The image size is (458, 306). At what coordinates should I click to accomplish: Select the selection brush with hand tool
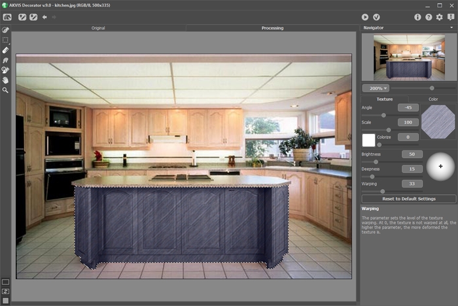point(5,70)
